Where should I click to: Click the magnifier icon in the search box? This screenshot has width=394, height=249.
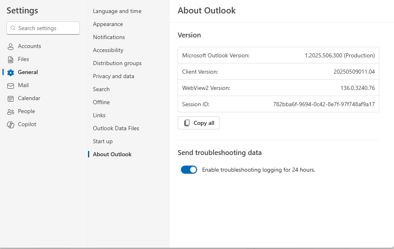tap(13, 28)
